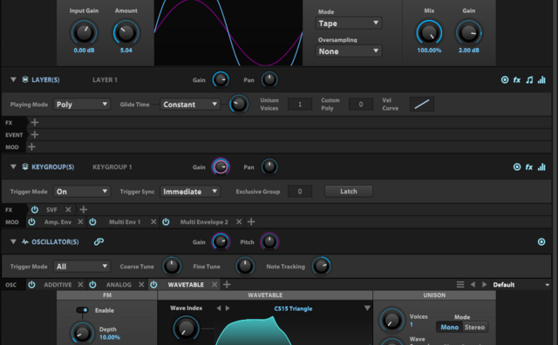Click the Vel Curve display
Image resolution: width=558 pixels, height=345 pixels.
point(422,105)
